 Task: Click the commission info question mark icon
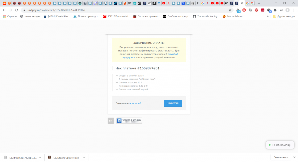147,86
